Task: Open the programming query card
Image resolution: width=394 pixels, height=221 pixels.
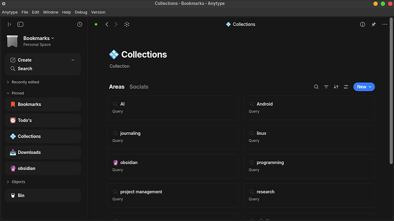Action: pyautogui.click(x=309, y=166)
